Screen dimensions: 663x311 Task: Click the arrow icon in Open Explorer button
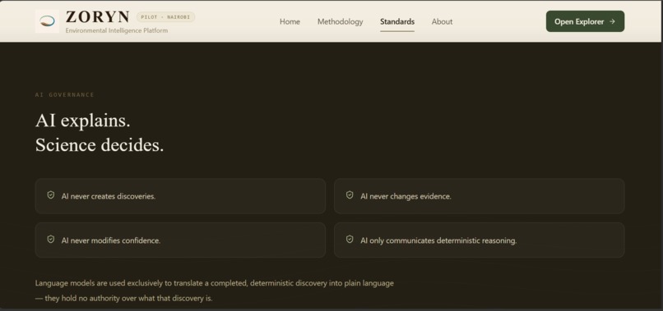tap(612, 21)
